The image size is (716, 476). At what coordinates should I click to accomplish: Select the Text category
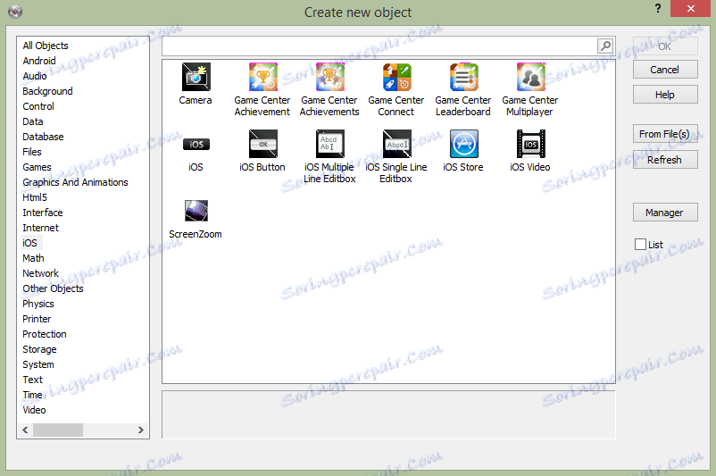[x=32, y=380]
